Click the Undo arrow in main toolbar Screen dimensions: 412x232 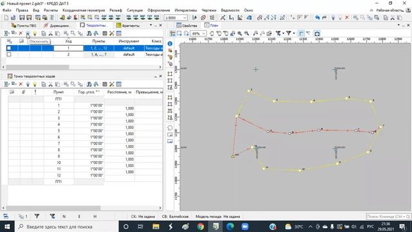(317, 17)
